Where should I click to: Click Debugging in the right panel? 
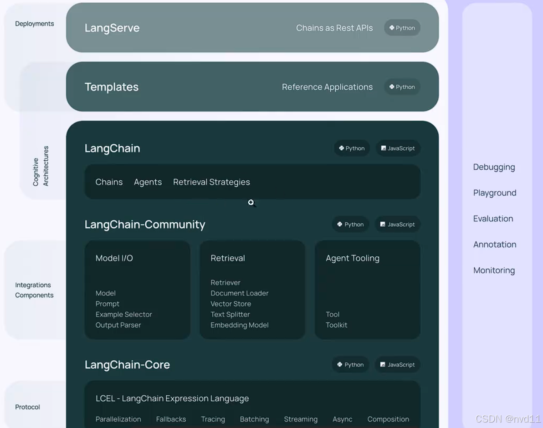tap(494, 167)
